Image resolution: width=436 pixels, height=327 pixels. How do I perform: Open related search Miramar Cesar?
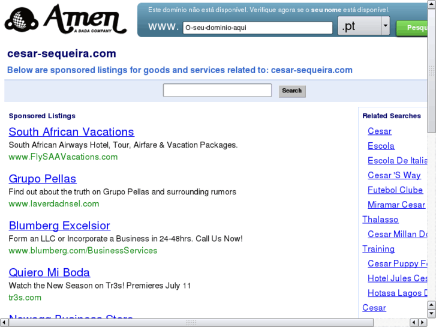point(396,205)
